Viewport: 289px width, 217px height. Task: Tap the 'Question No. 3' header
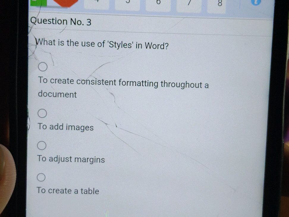pyautogui.click(x=61, y=21)
